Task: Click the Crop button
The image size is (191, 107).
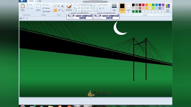Action: [x=45, y=5]
